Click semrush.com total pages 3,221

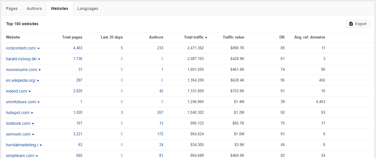click(78, 134)
